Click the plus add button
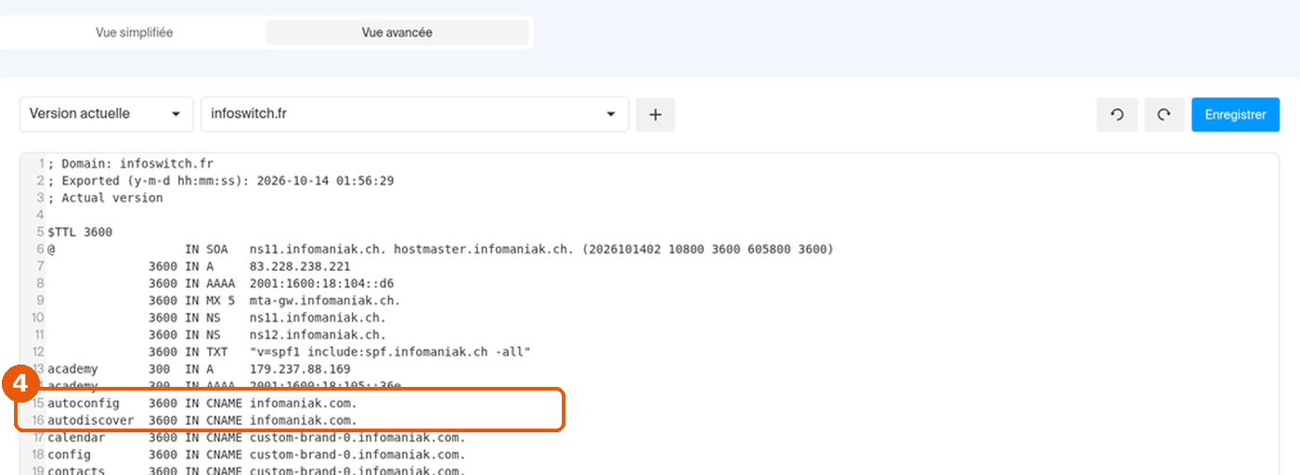The height and width of the screenshot is (475, 1300). coord(656,114)
